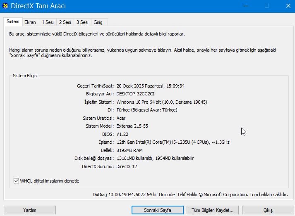295x216 pixels.
Task: Click the manufacturer value Acer
Action: [x=121, y=118]
